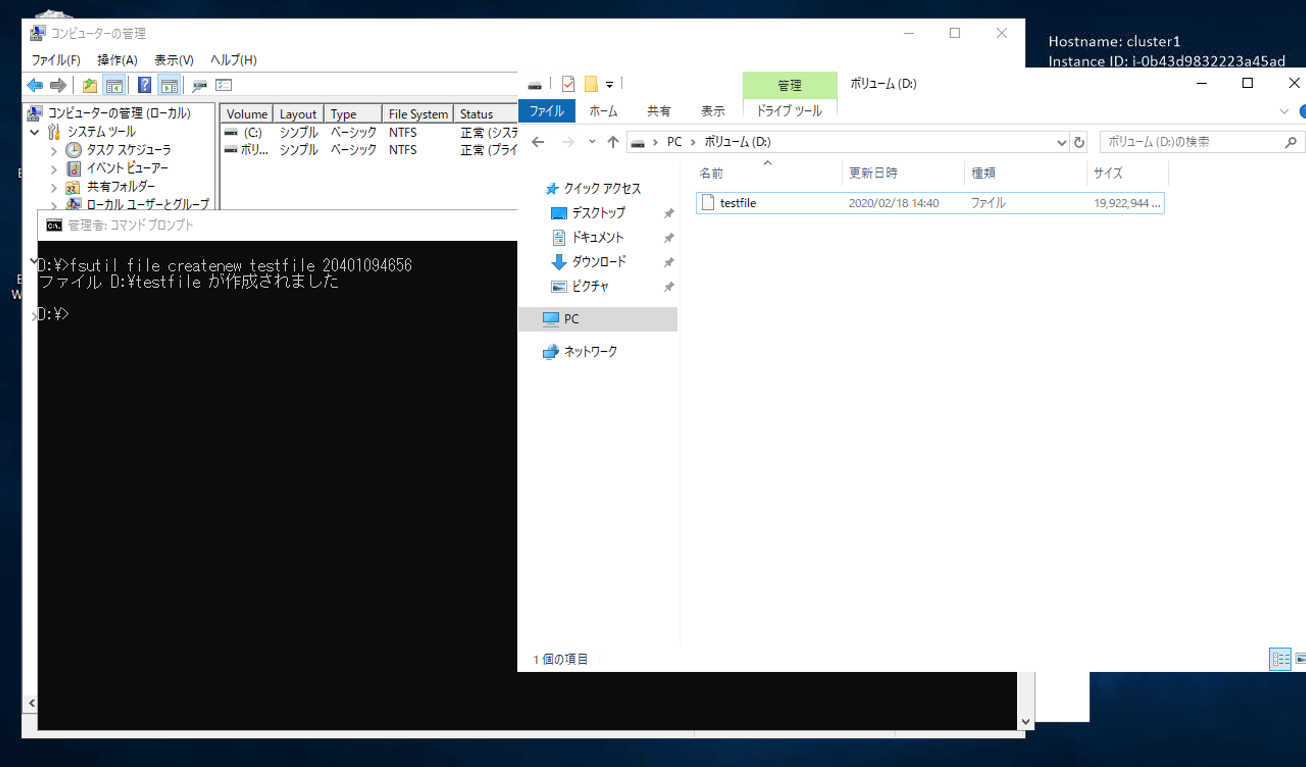
Task: Toggle details view icon in Explorer status bar
Action: (1280, 659)
